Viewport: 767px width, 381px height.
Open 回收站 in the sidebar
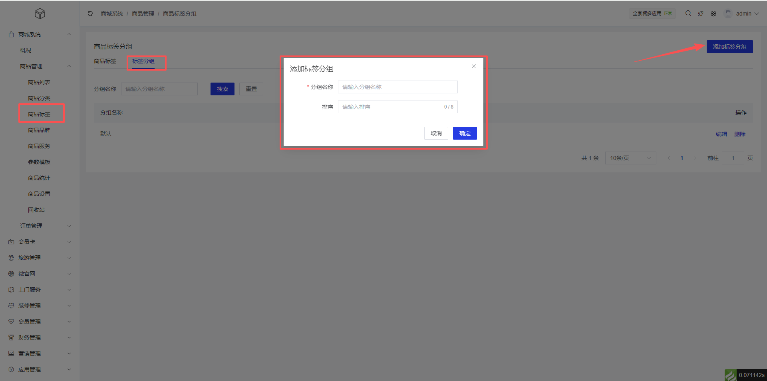(36, 210)
